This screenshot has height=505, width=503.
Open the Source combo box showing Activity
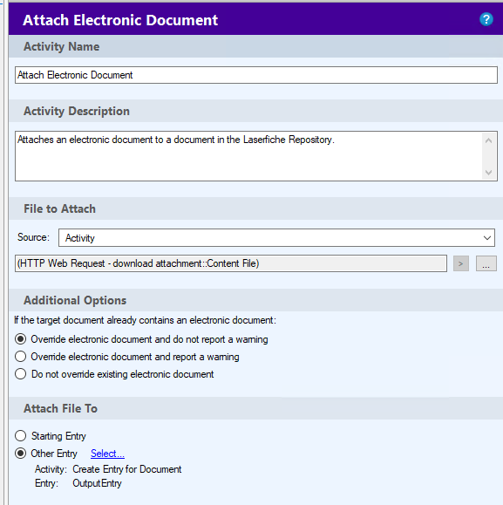276,238
